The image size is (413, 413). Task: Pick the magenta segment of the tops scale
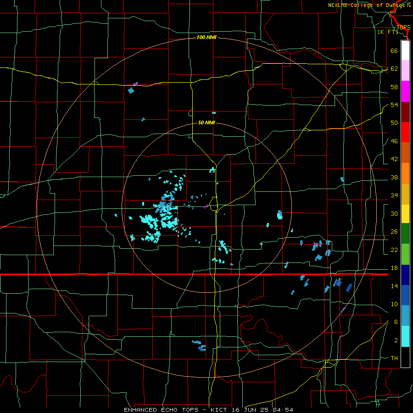tap(405, 91)
